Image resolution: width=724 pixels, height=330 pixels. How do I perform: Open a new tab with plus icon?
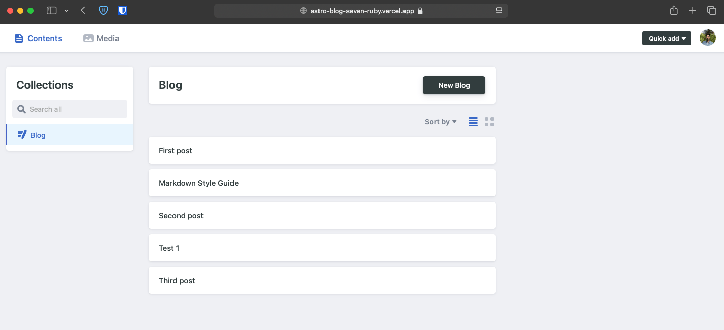[x=692, y=10]
